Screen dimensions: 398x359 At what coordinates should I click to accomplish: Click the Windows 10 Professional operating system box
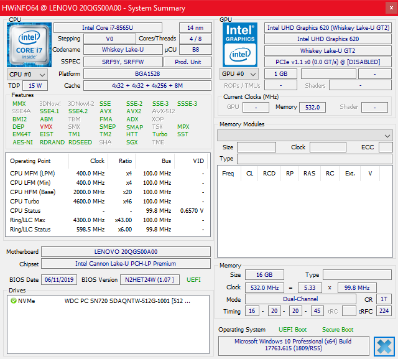pyautogui.click(x=292, y=345)
